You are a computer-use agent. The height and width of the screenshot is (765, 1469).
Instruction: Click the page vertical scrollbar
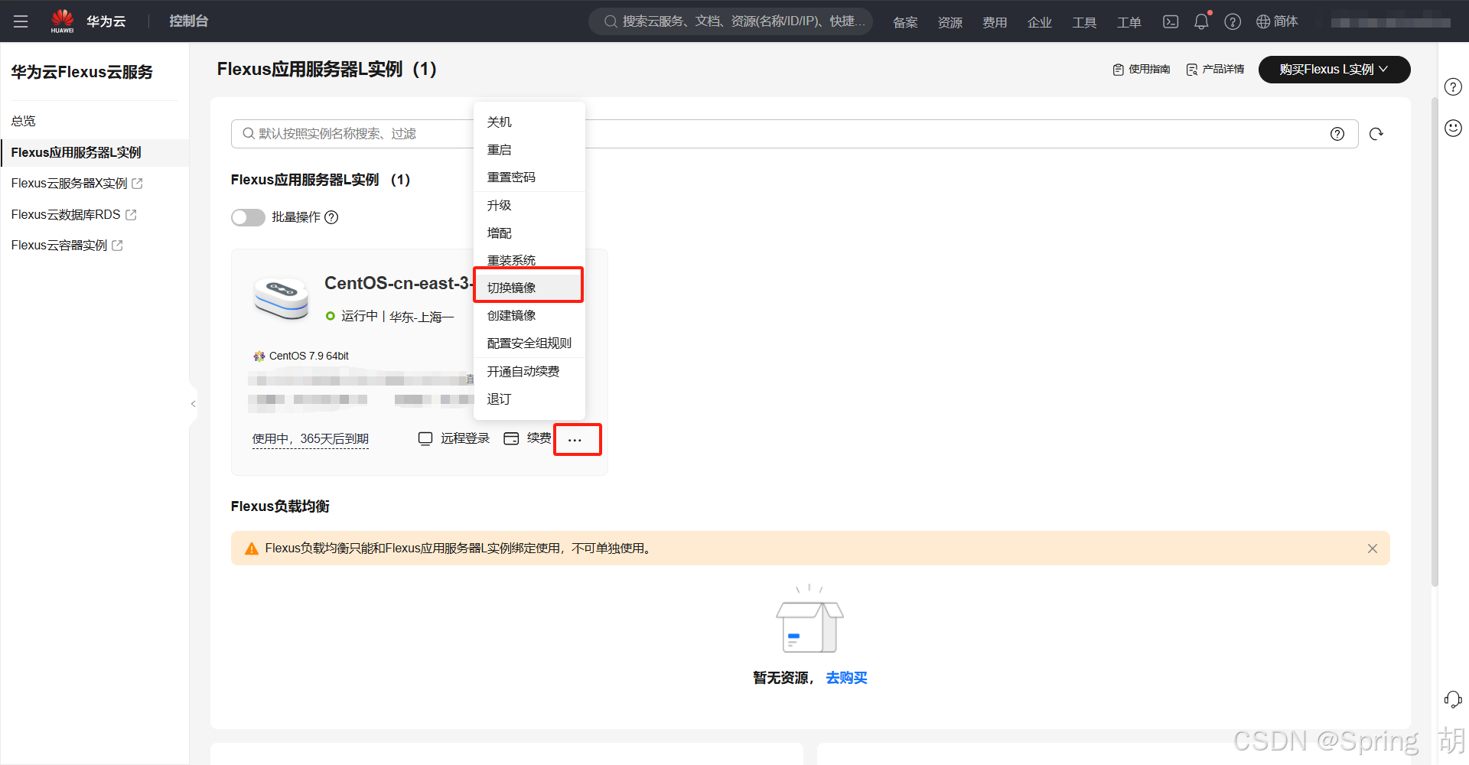point(1435,342)
